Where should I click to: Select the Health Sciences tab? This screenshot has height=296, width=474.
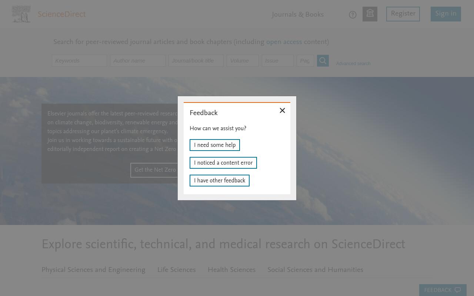click(231, 270)
